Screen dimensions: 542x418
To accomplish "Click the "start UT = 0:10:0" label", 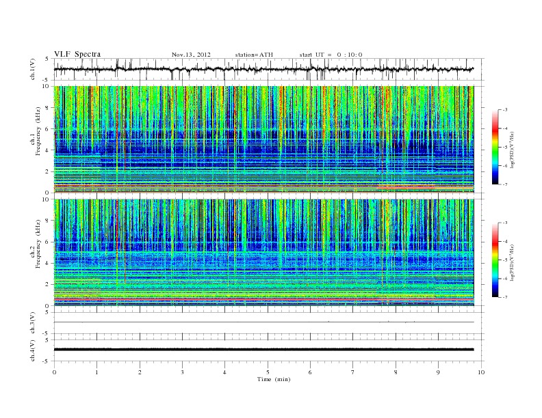I will click(x=331, y=55).
